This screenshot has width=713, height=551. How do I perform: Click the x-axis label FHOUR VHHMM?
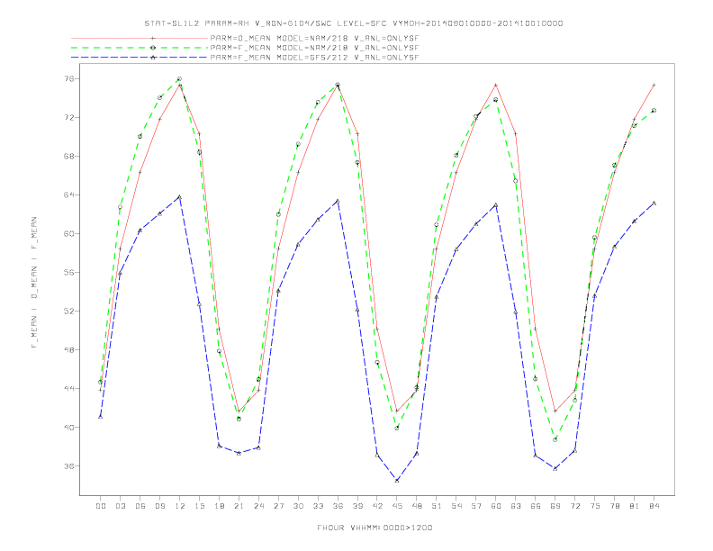point(375,528)
